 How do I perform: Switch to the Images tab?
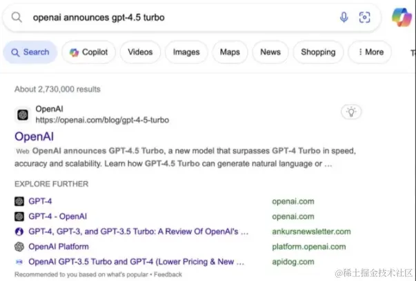click(x=186, y=52)
